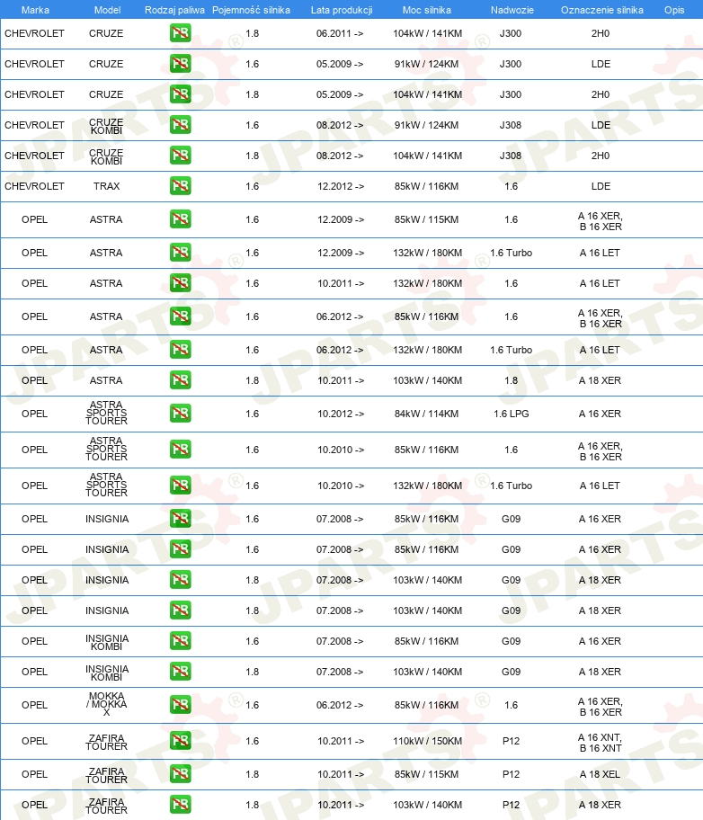Click fuel icon for Zafira Tourer 103kW / 140KM row
Image resolution: width=703 pixels, height=820 pixels.
pos(181,805)
